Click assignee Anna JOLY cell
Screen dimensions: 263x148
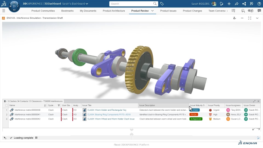[x=234, y=115]
